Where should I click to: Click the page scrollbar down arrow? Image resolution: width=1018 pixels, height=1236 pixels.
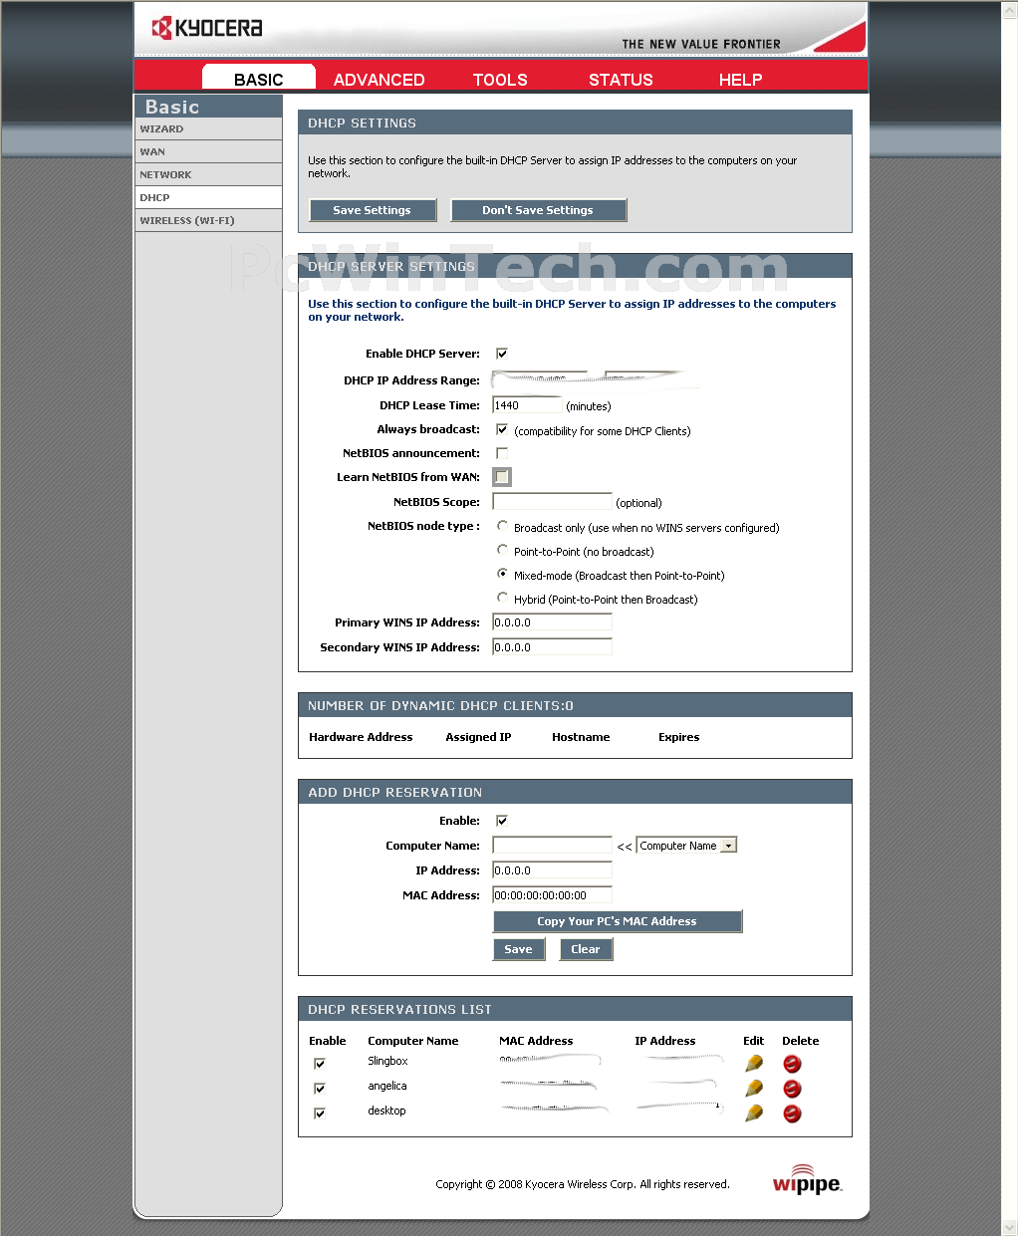click(1009, 1227)
